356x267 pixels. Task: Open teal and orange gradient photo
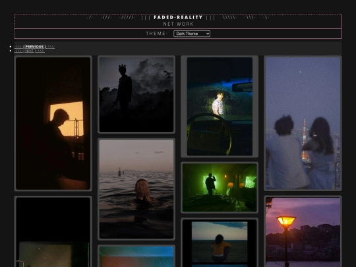tap(136, 257)
